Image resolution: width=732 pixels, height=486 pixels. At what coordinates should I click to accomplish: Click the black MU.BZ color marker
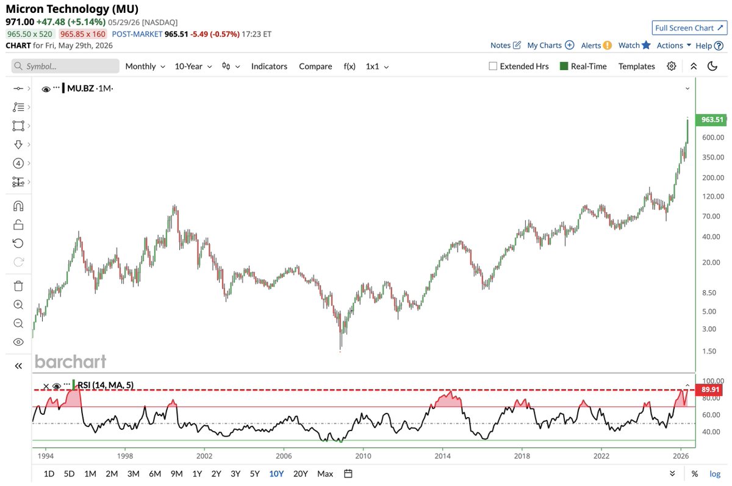click(x=63, y=88)
